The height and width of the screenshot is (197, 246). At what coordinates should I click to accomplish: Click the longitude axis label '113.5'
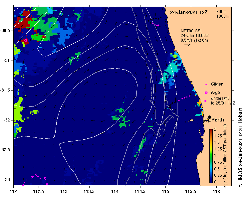coord(89,192)
